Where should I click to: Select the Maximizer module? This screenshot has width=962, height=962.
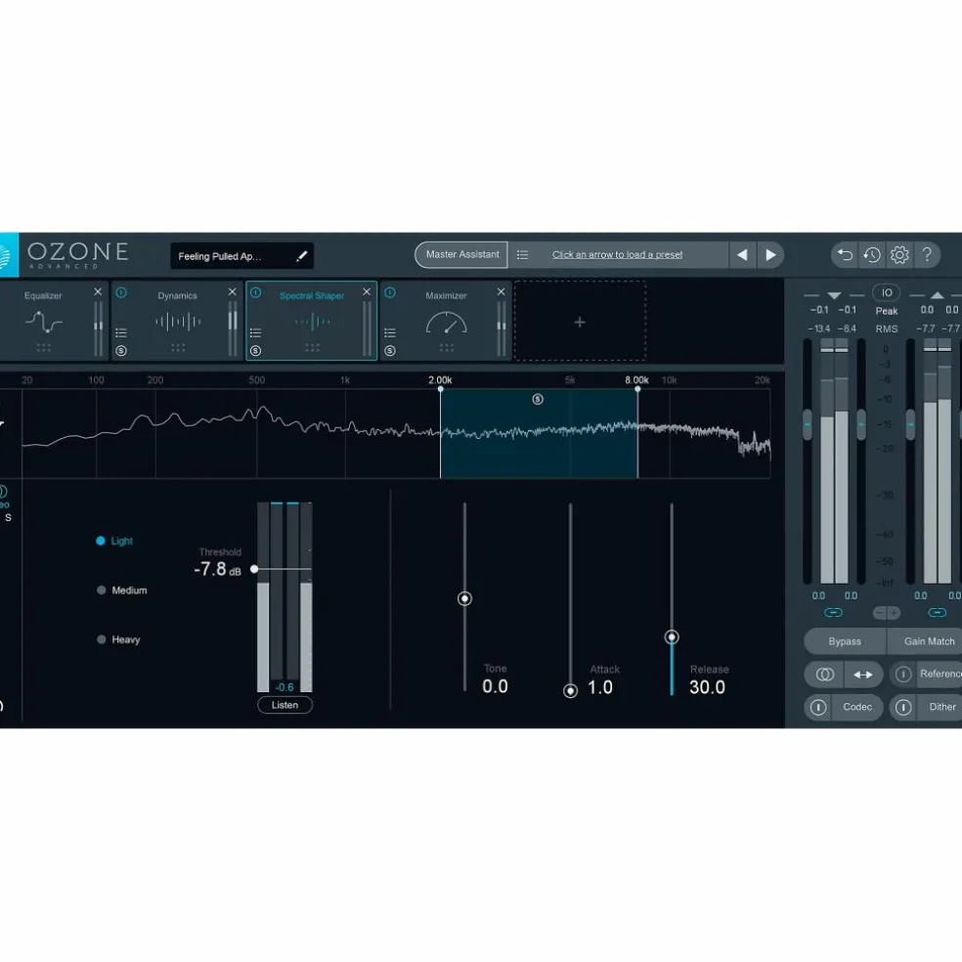(x=446, y=321)
